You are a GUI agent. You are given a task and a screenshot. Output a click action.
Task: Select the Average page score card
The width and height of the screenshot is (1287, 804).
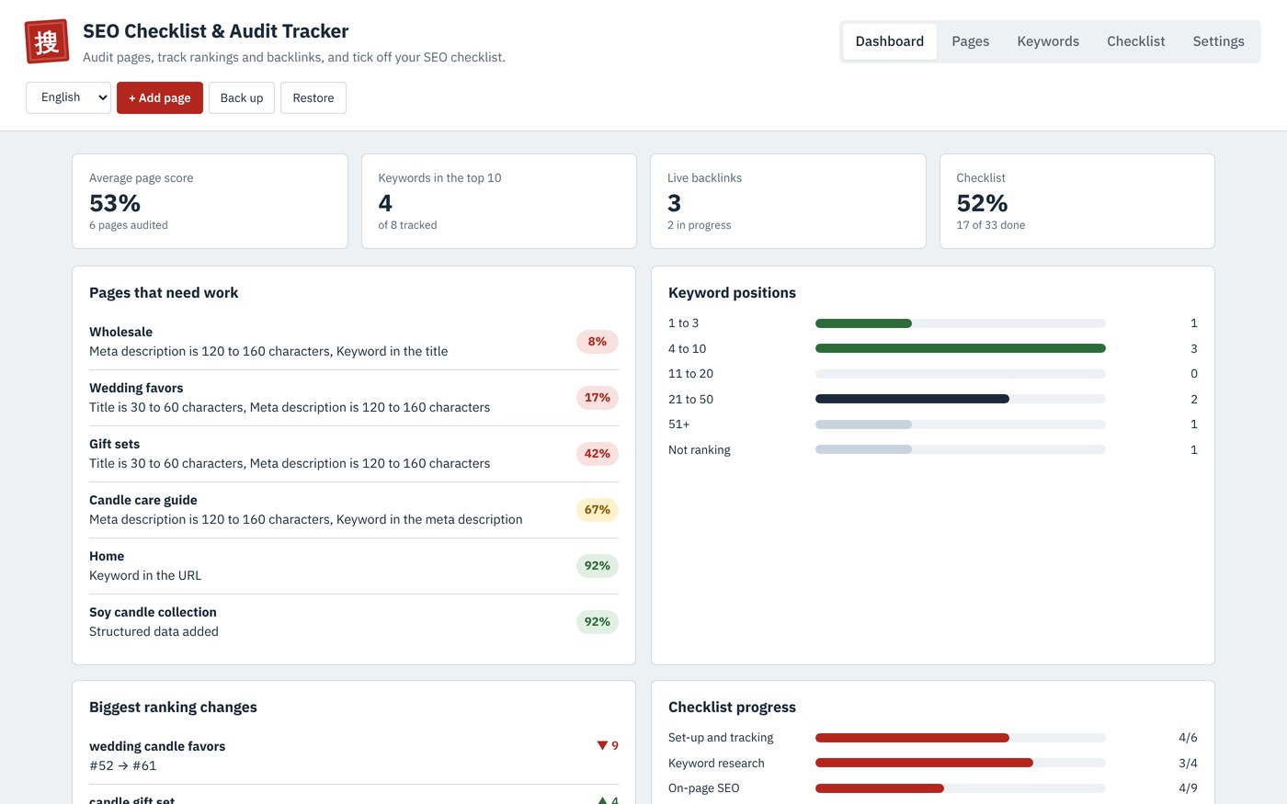click(x=210, y=201)
